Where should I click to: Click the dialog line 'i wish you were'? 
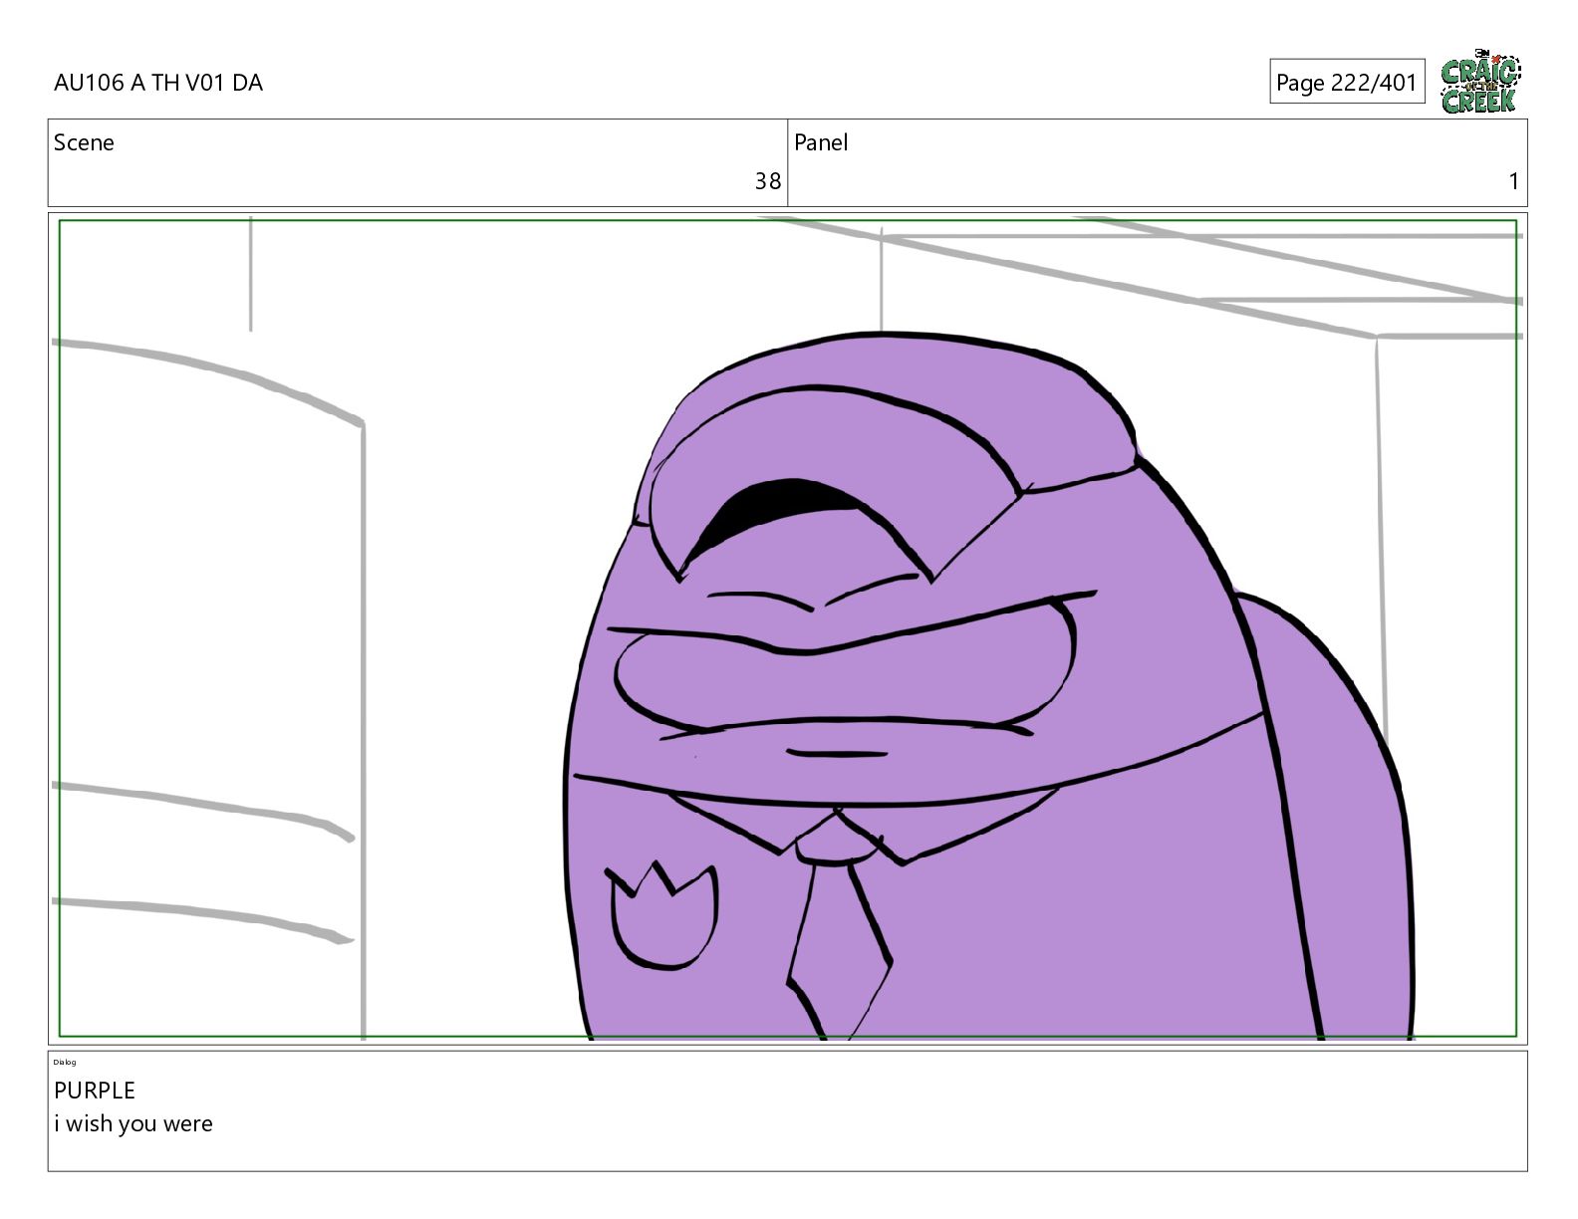pyautogui.click(x=133, y=1123)
